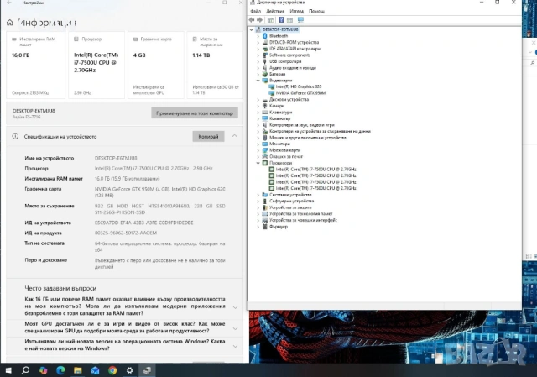537x377 pixels.
Task: Select the Компютър category icon
Action: click(265, 118)
